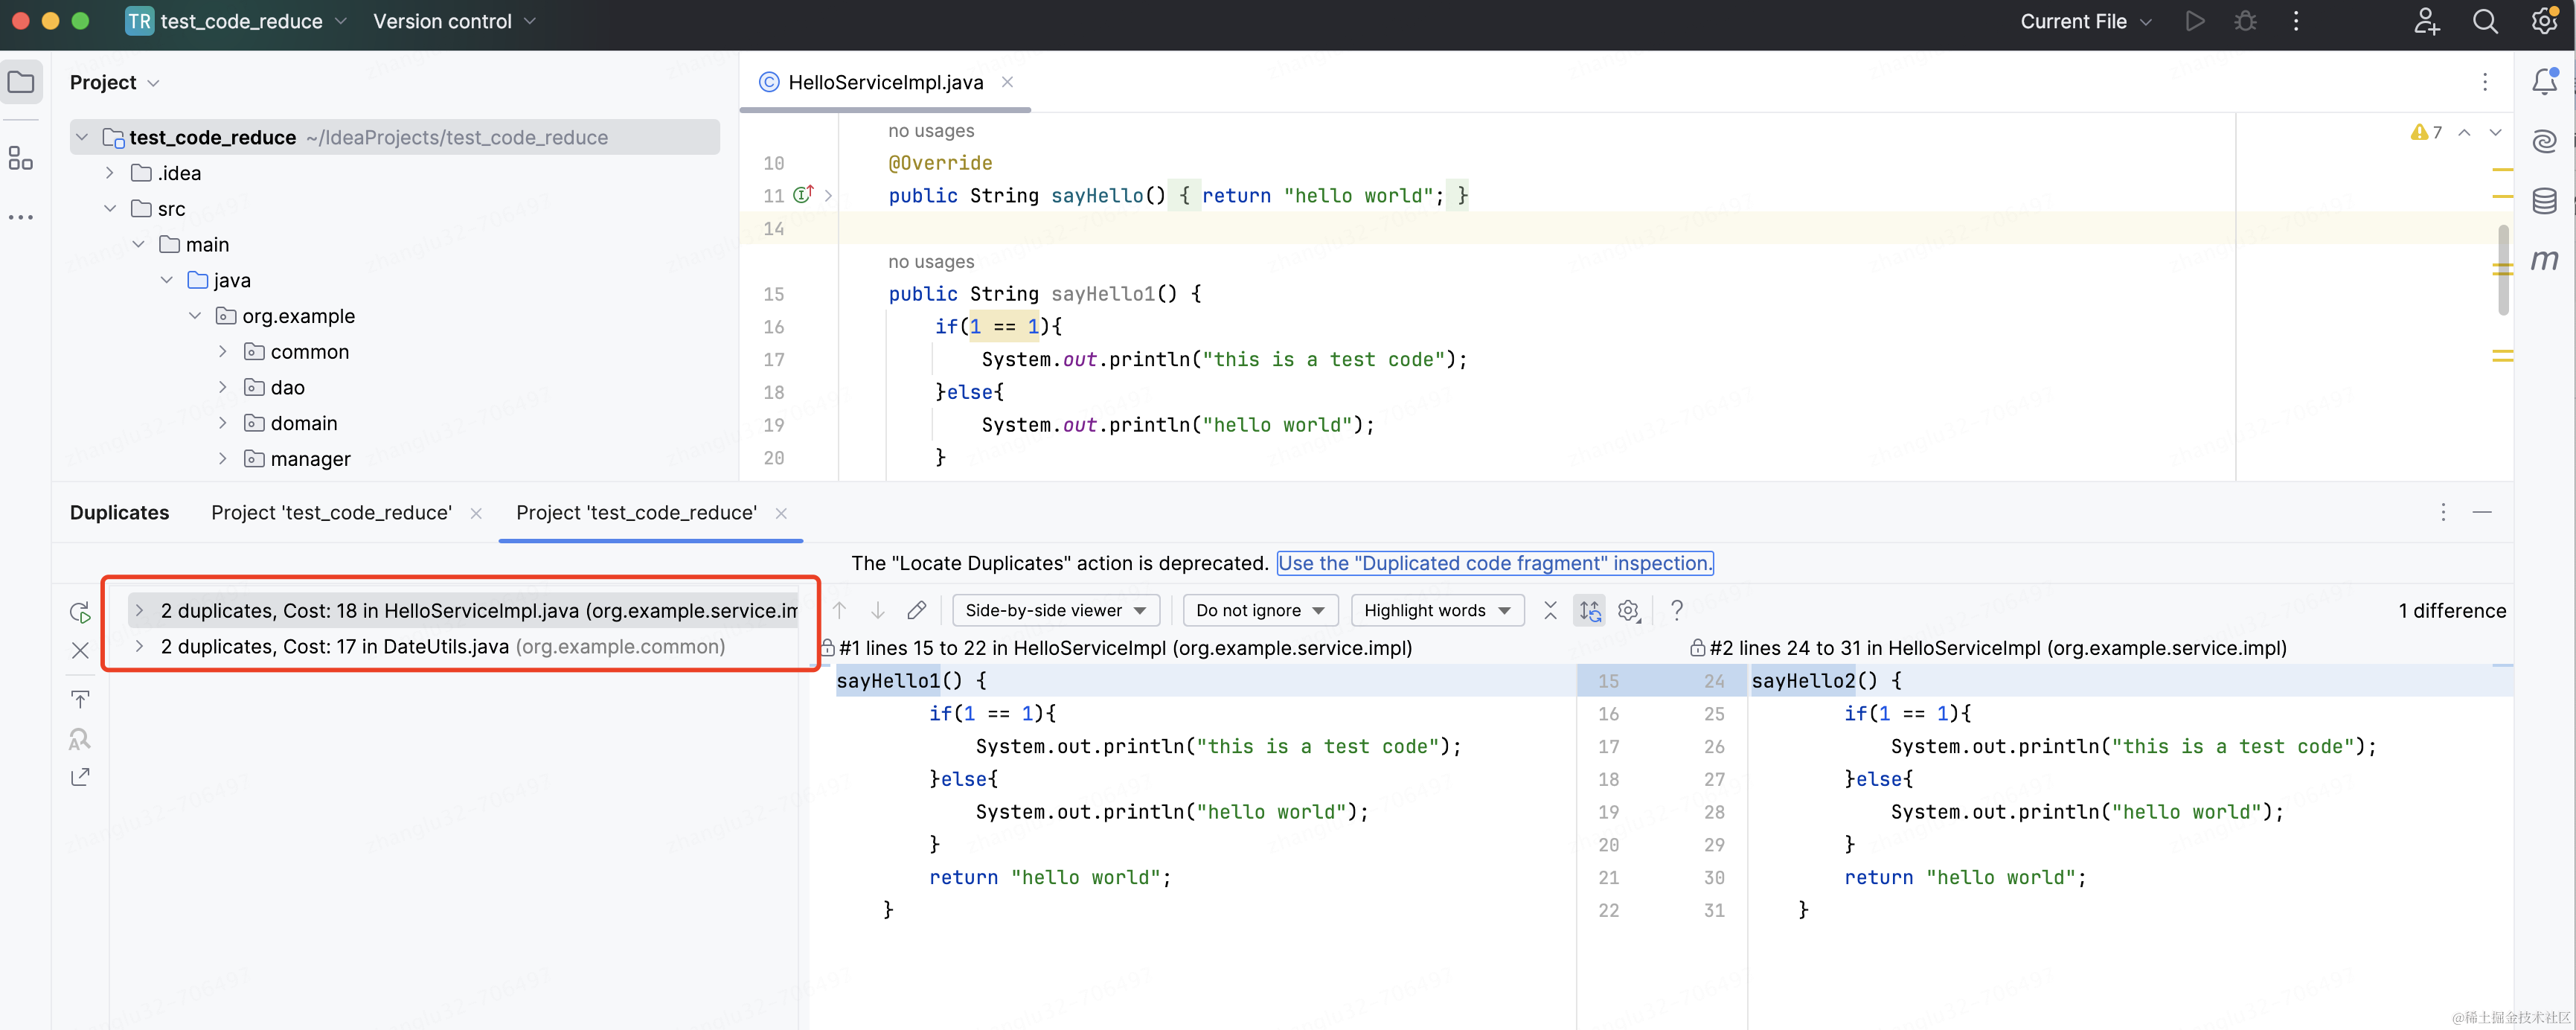Click the Search Everywhere magnifier icon

[2485, 21]
